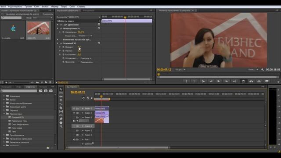Image resolution: width=281 pixels, height=158 pixels.
Task: Click Export Frame camera button
Action: click(267, 81)
